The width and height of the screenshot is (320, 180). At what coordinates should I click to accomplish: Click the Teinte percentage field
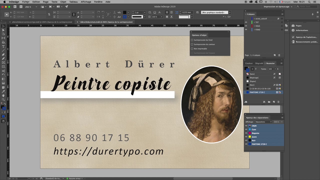[x=271, y=69]
